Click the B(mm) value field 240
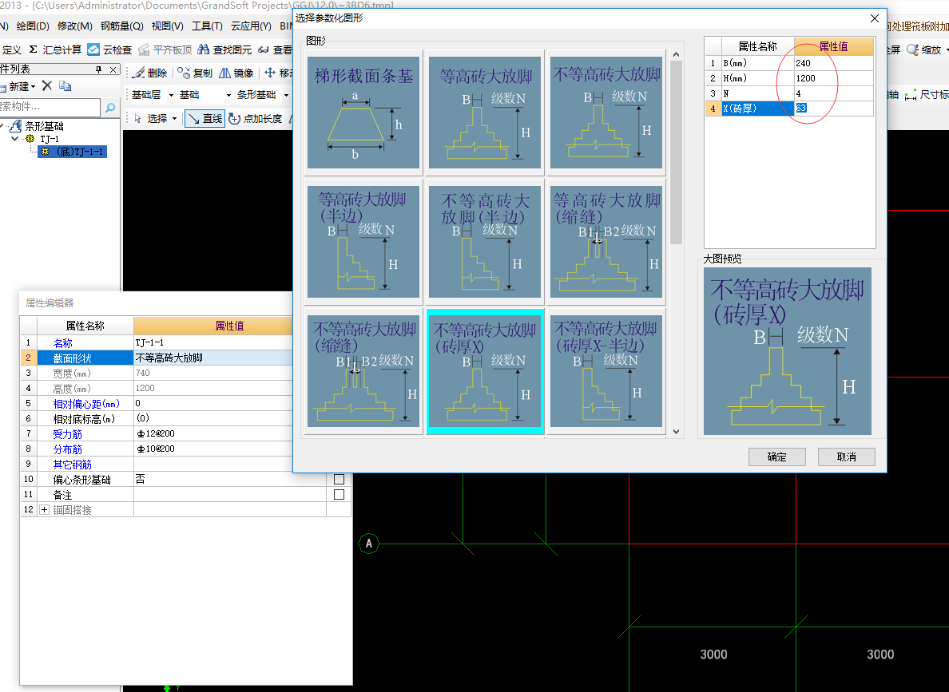This screenshot has height=692, width=949. pyautogui.click(x=833, y=63)
